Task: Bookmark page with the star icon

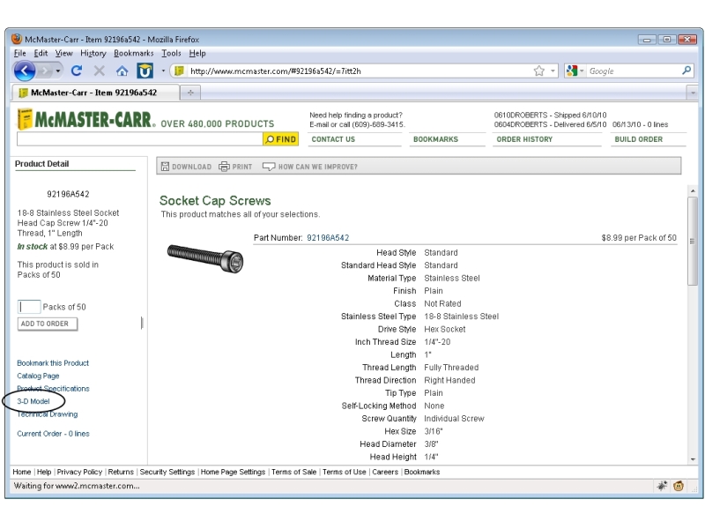Action: pos(538,71)
